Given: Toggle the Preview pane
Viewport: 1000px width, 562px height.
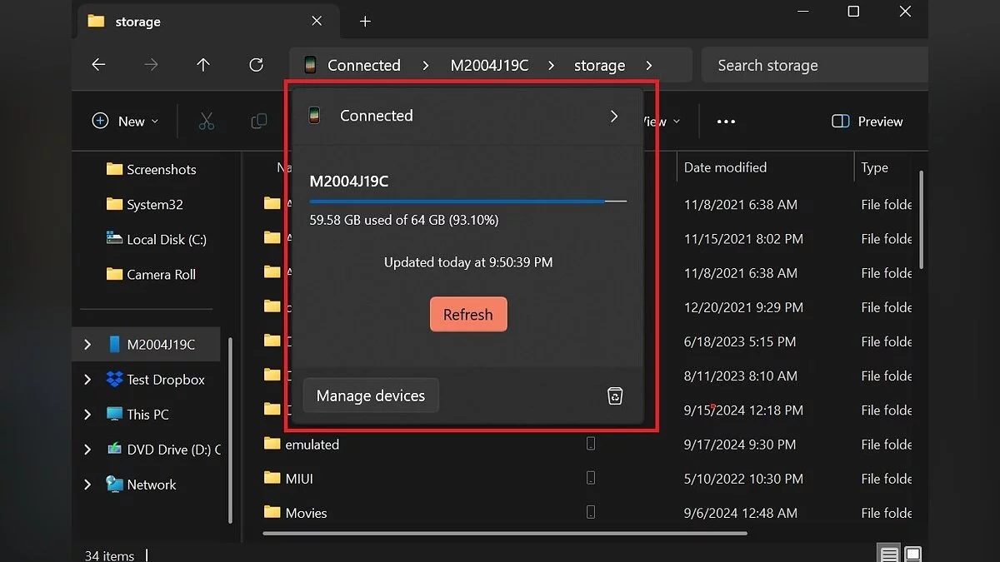Looking at the screenshot, I should [867, 122].
